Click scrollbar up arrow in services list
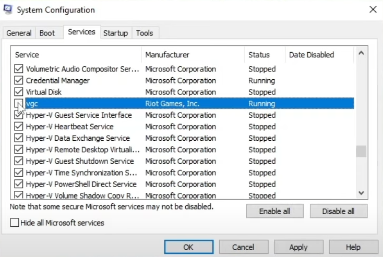 [361, 53]
